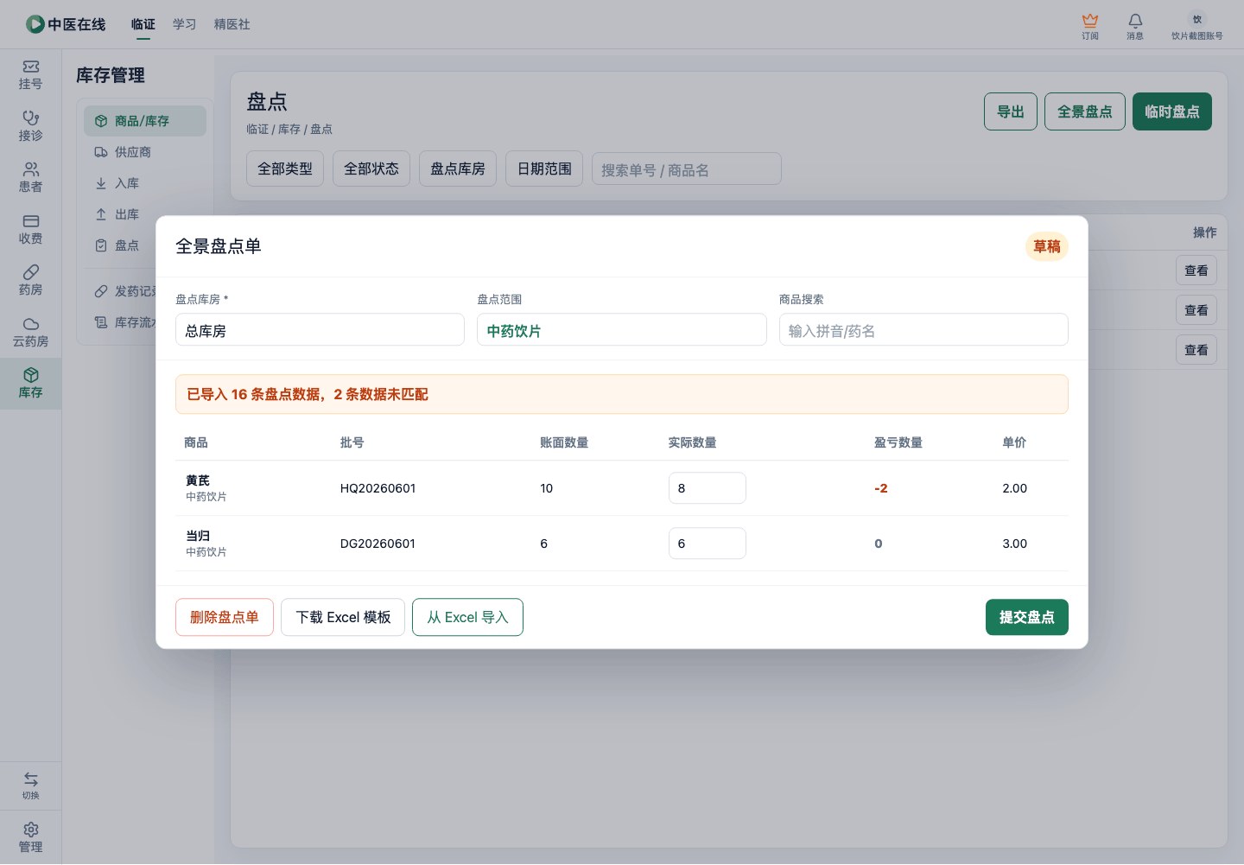Switch to the 临证 top tab
The height and width of the screenshot is (865, 1244).
pos(143,24)
